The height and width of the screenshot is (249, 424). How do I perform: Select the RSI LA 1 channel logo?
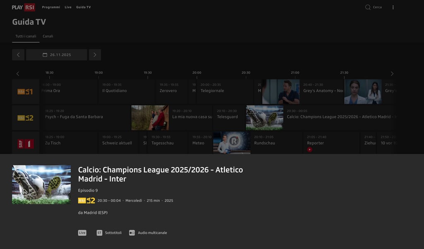click(25, 91)
